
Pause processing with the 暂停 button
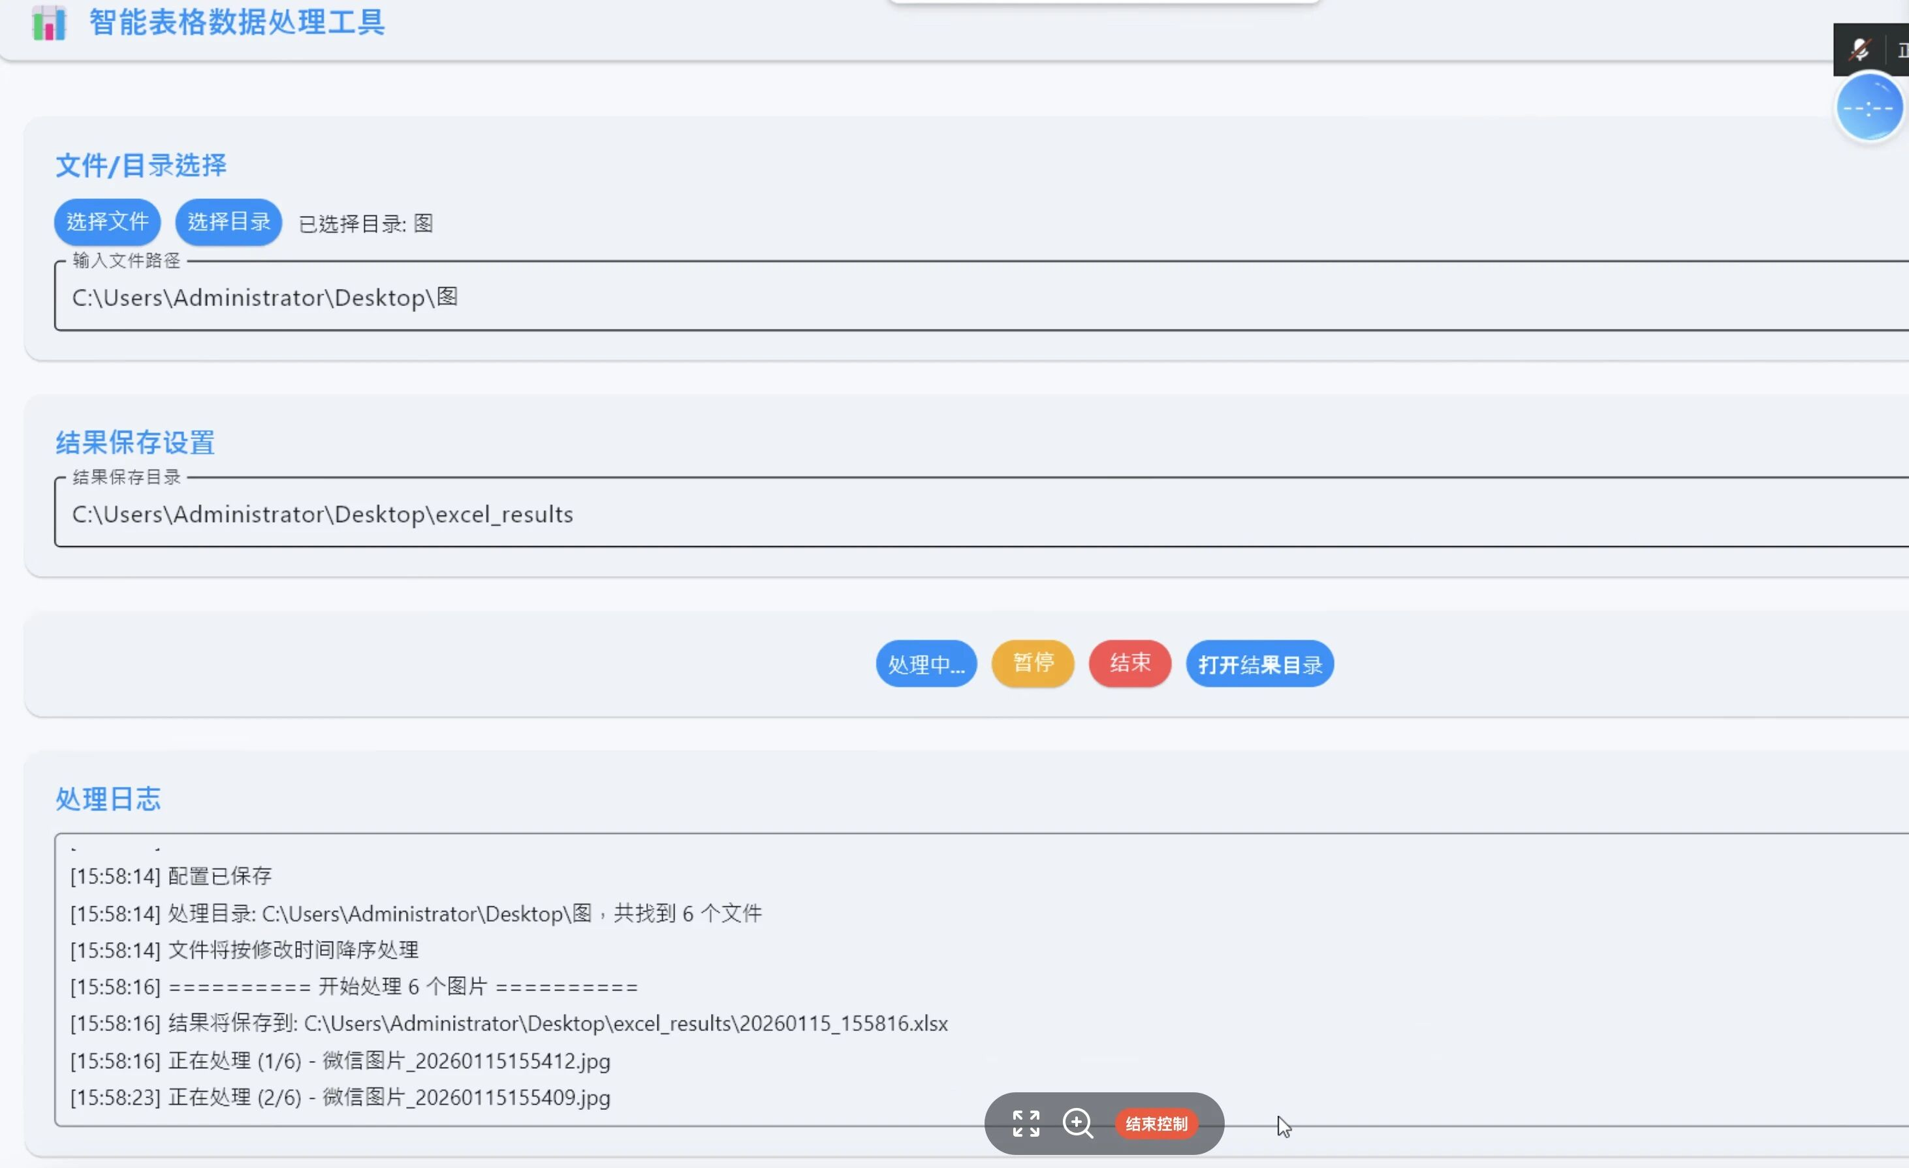(x=1033, y=663)
